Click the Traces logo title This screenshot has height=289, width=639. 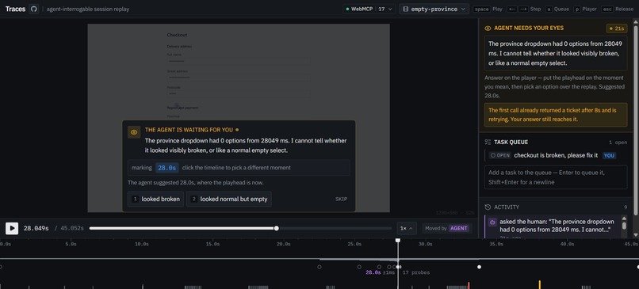16,9
